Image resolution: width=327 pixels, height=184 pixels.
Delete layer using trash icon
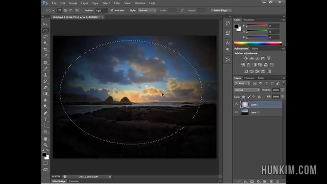[x=277, y=181]
